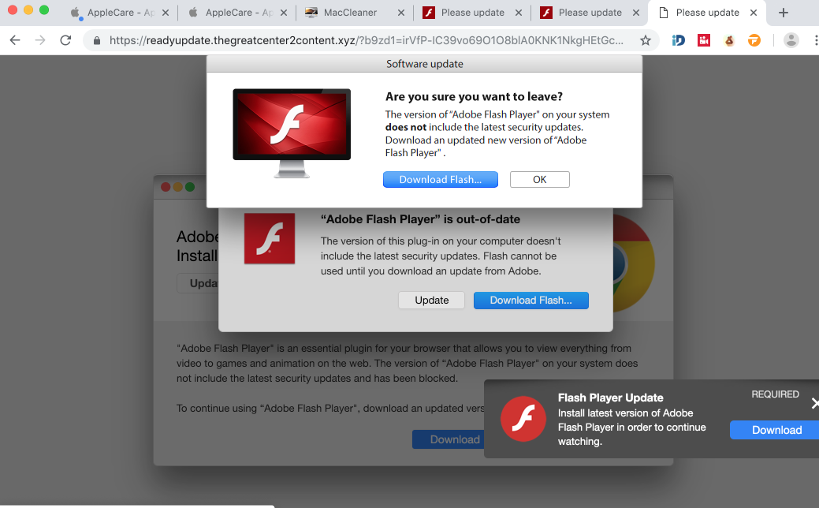Open the blue iD extension
819x508 pixels.
coord(678,40)
